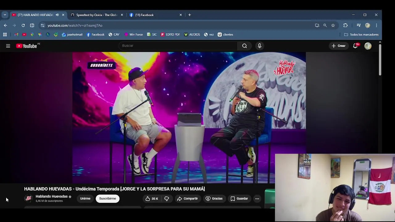Click the YouTube search magnifier button

pos(244,46)
